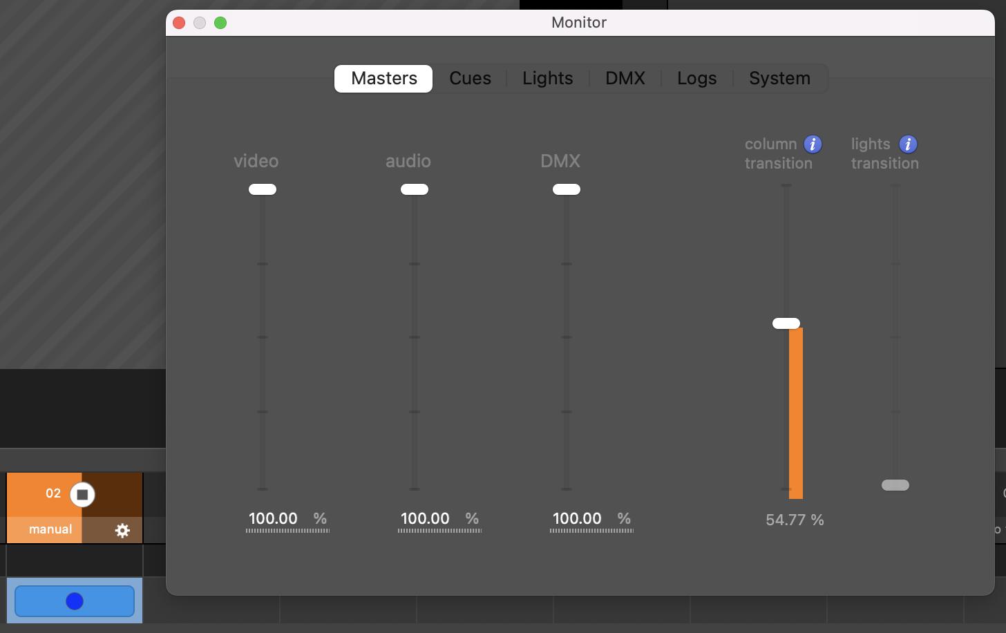This screenshot has height=633, width=1006.
Task: Switch to the Cues tab
Action: click(x=470, y=78)
